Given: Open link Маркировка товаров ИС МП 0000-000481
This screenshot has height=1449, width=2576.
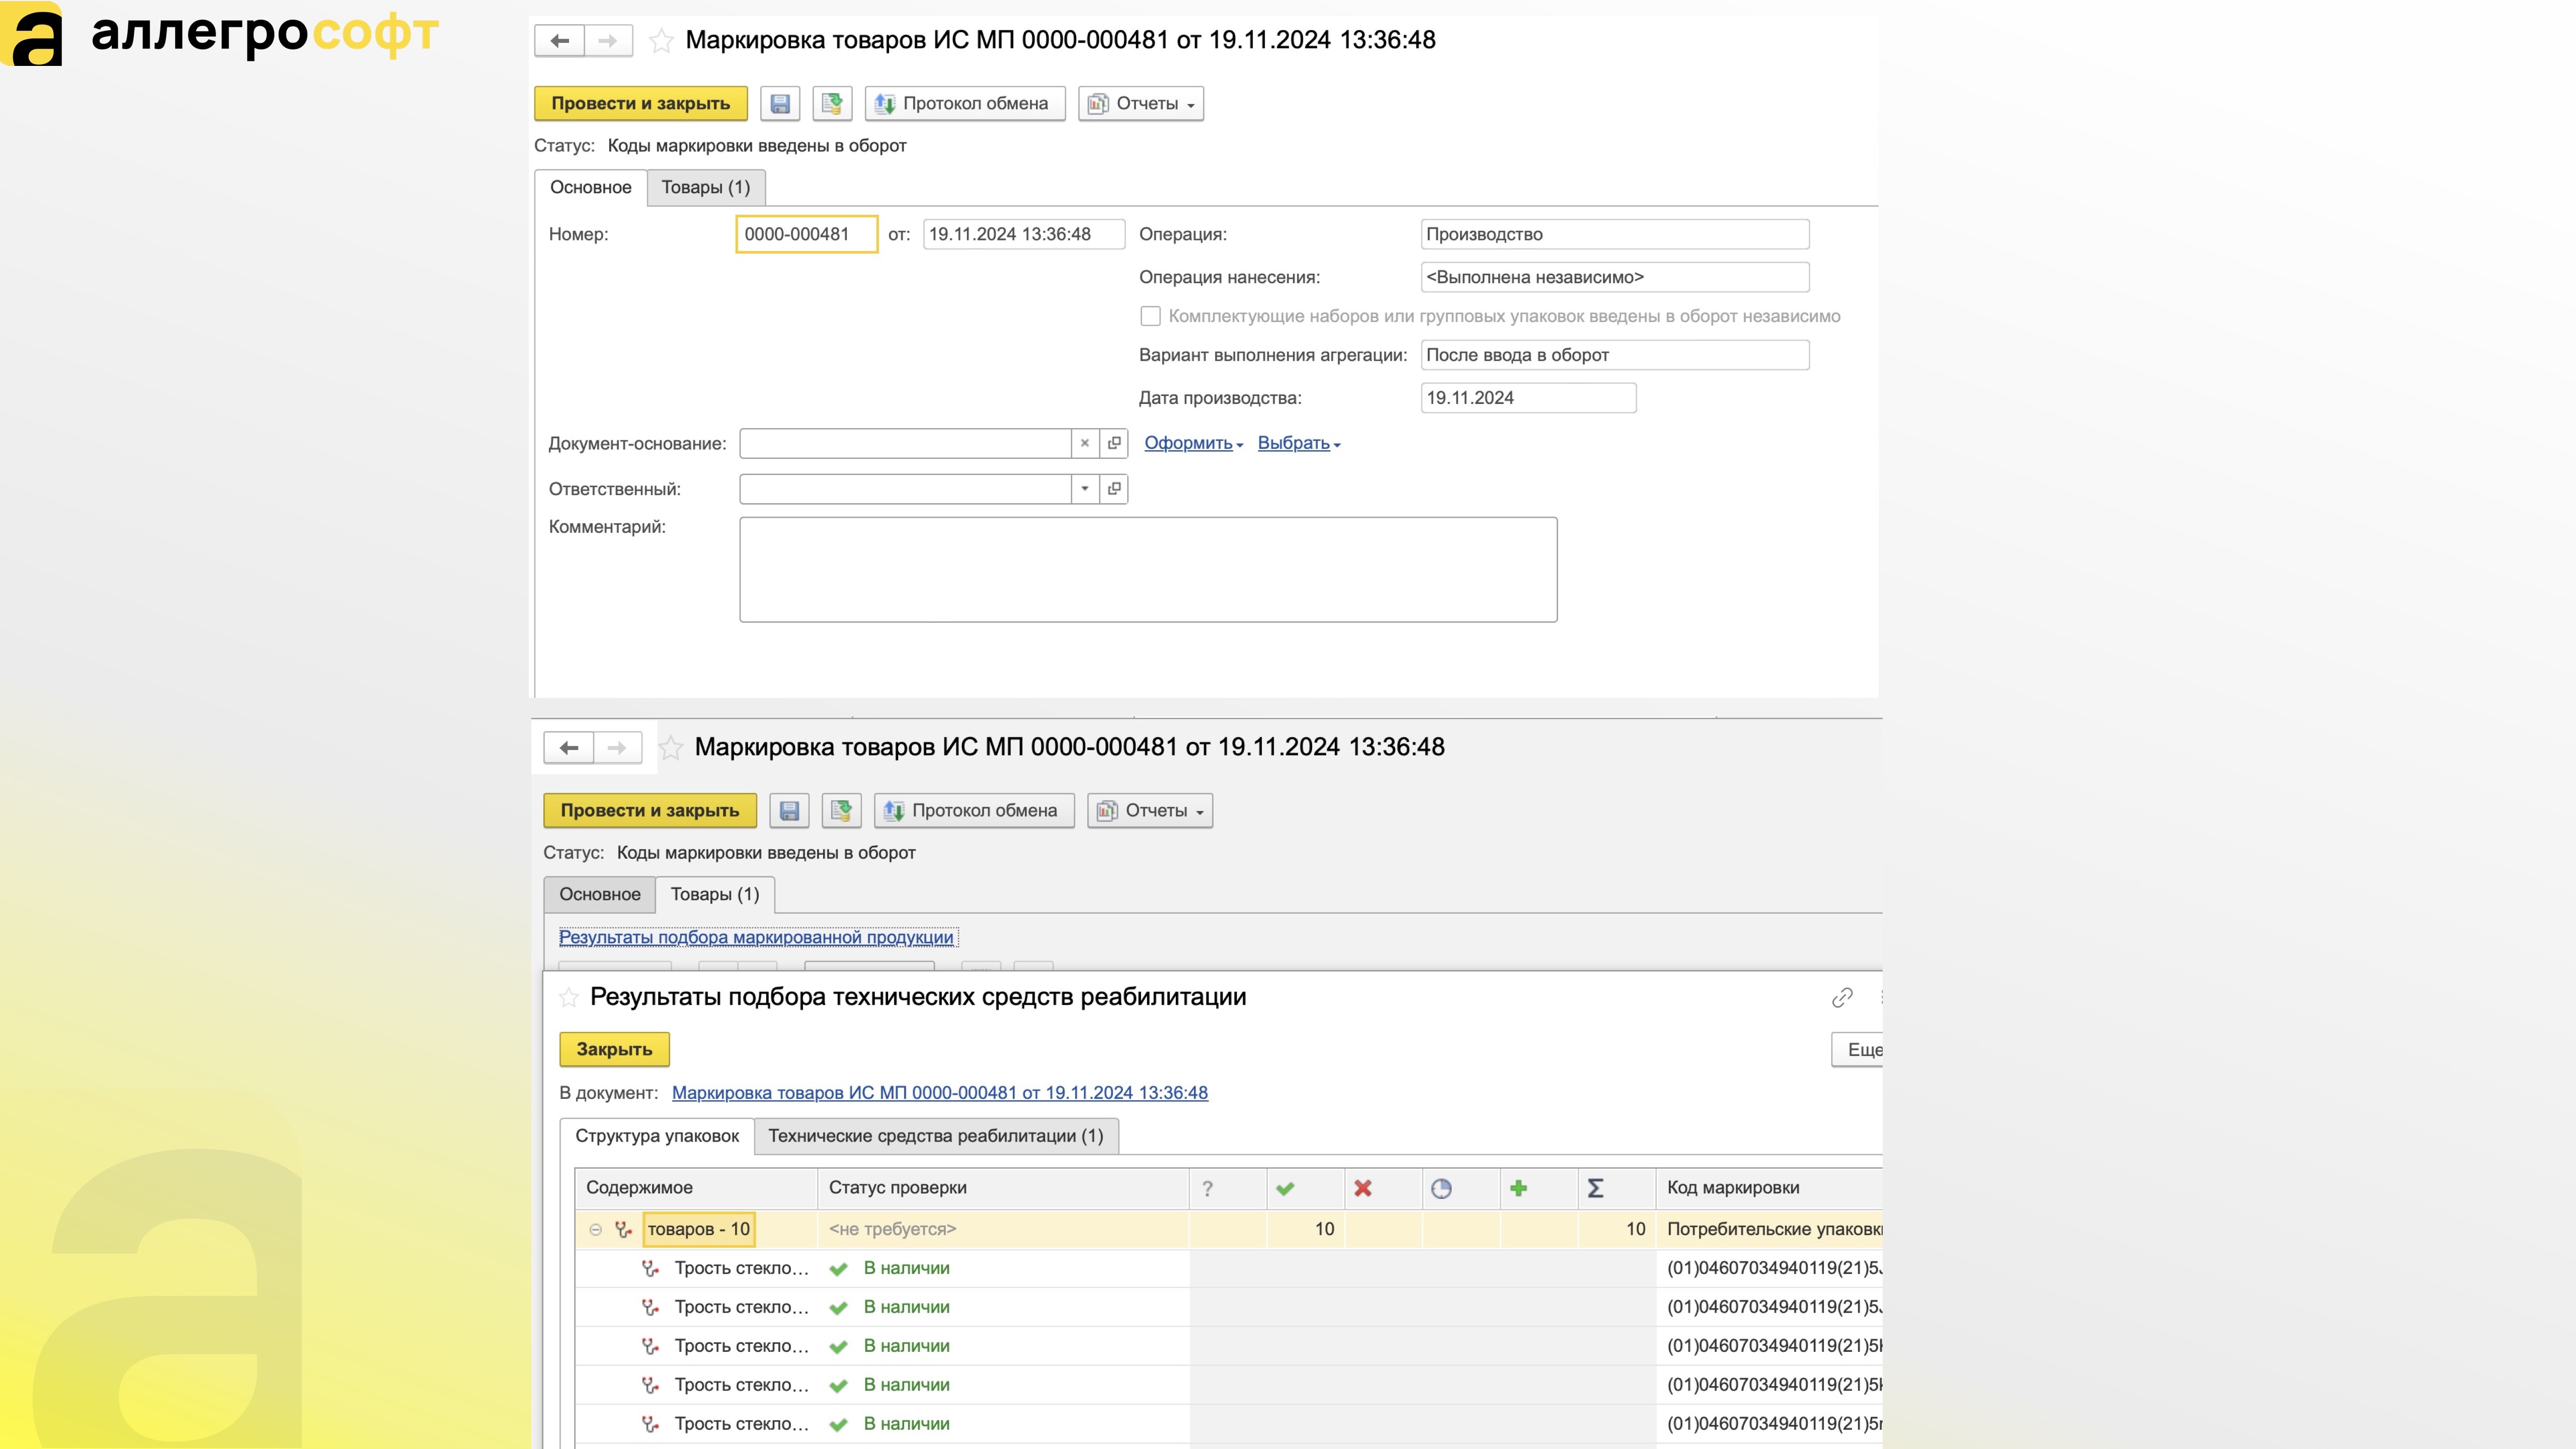Looking at the screenshot, I should click(x=940, y=1094).
